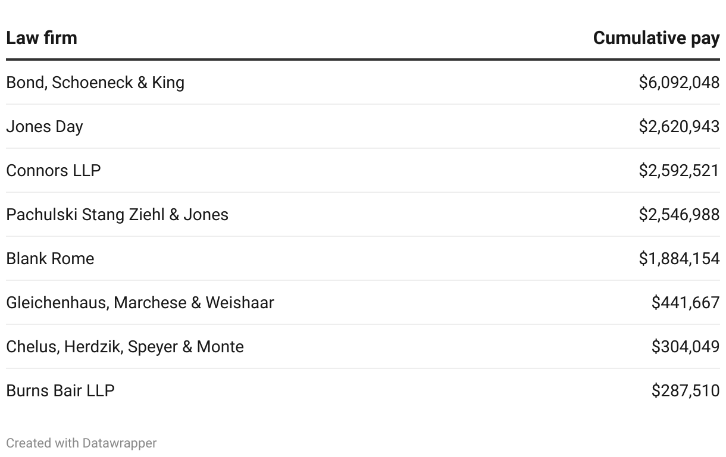Click the Jones Day firm name
Screen dimensions: 726x457
tap(45, 126)
